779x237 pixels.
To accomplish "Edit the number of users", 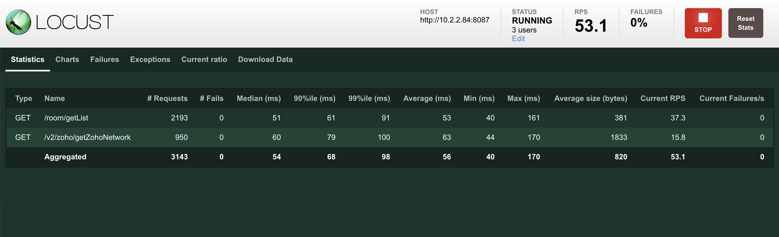I will tap(518, 39).
